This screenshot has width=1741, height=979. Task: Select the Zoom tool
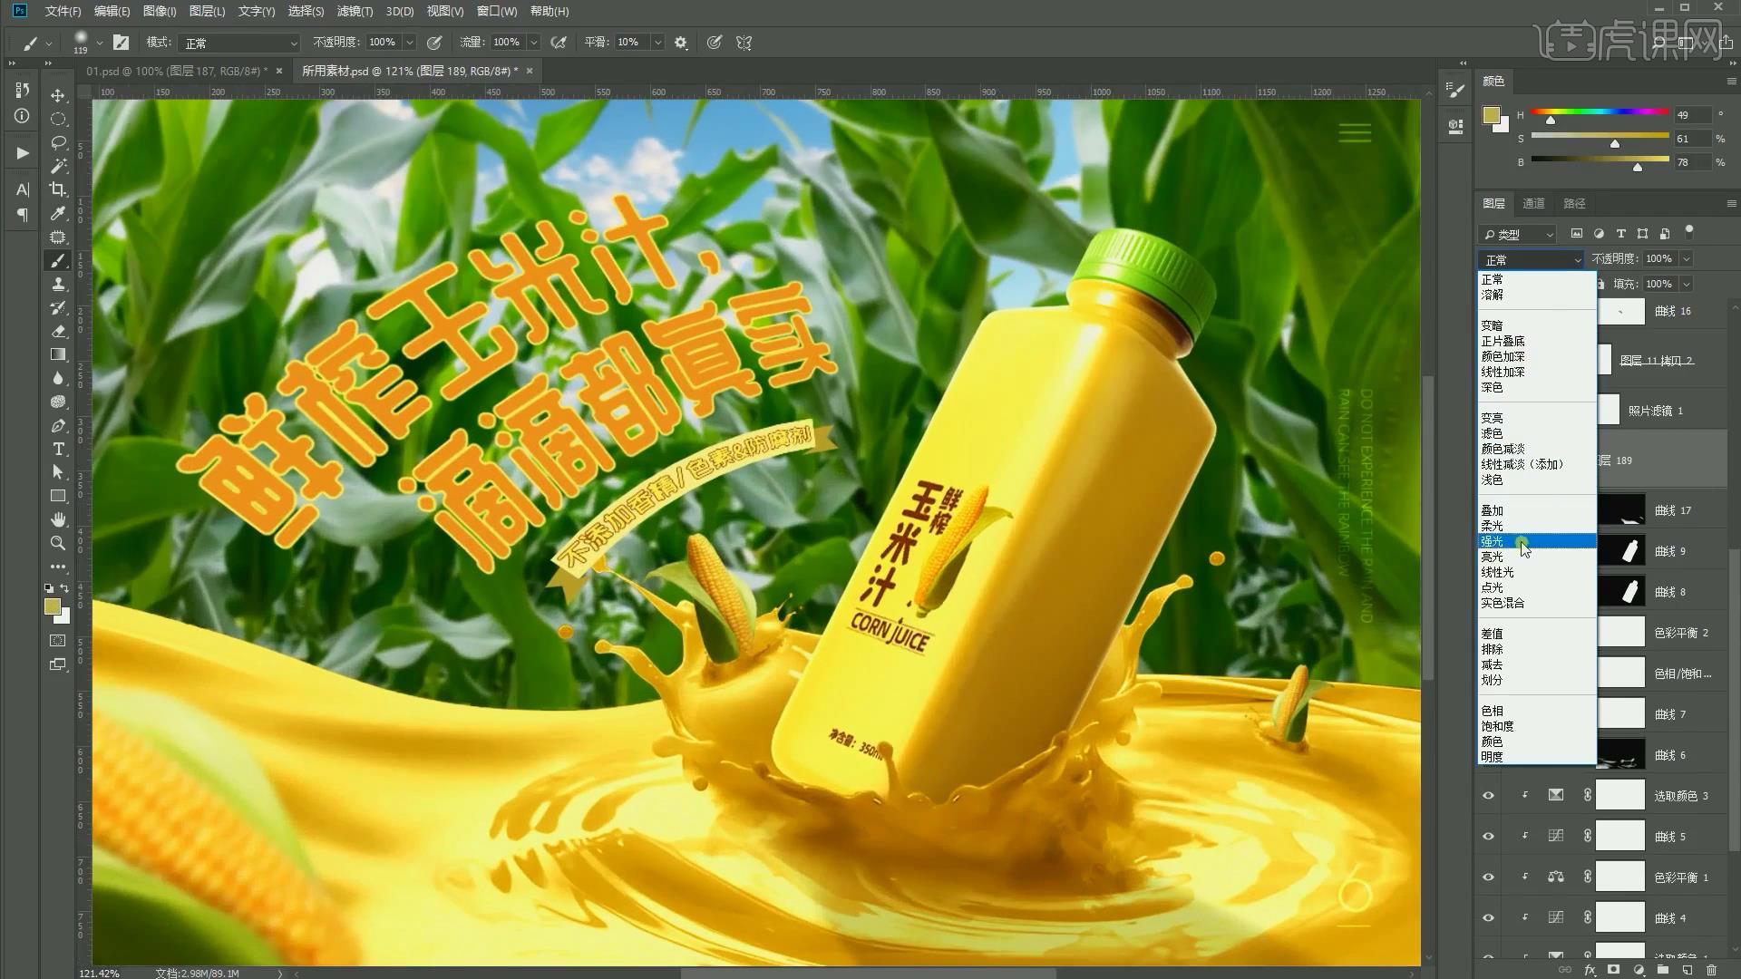[58, 543]
